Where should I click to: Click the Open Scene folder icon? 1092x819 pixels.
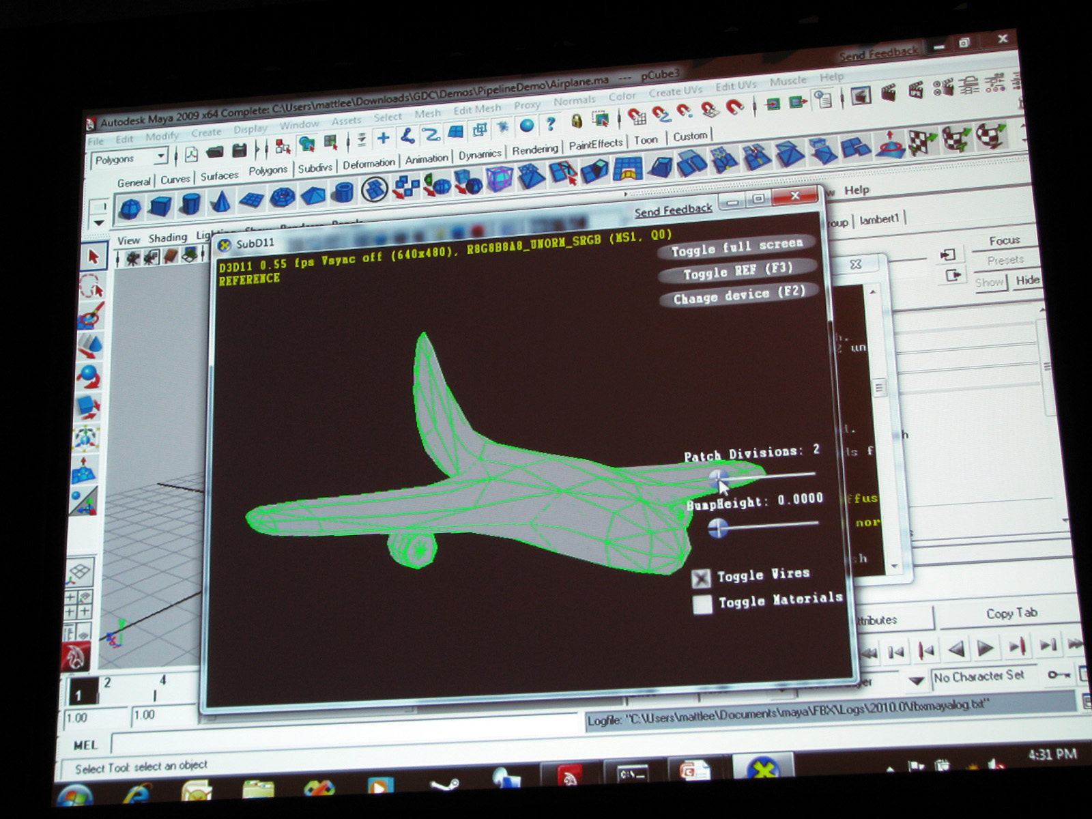coord(215,153)
